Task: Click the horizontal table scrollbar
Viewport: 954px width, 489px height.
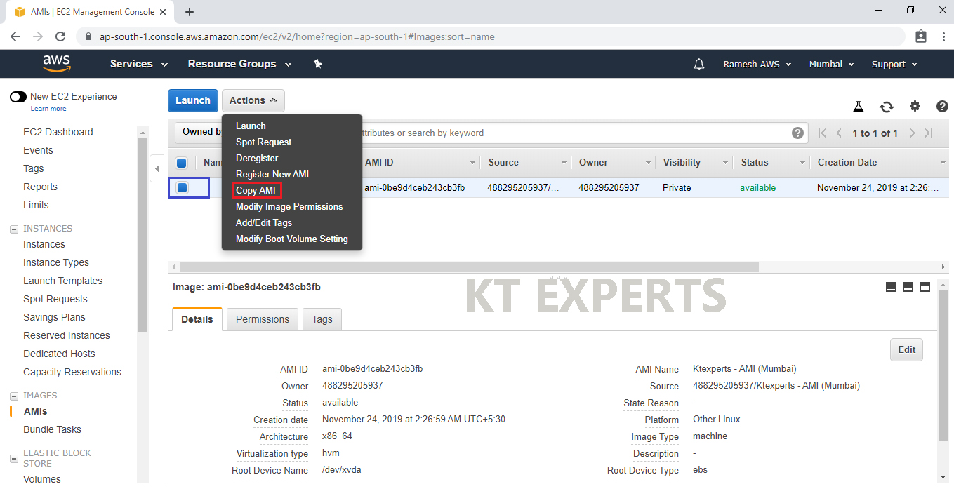Action: point(469,267)
